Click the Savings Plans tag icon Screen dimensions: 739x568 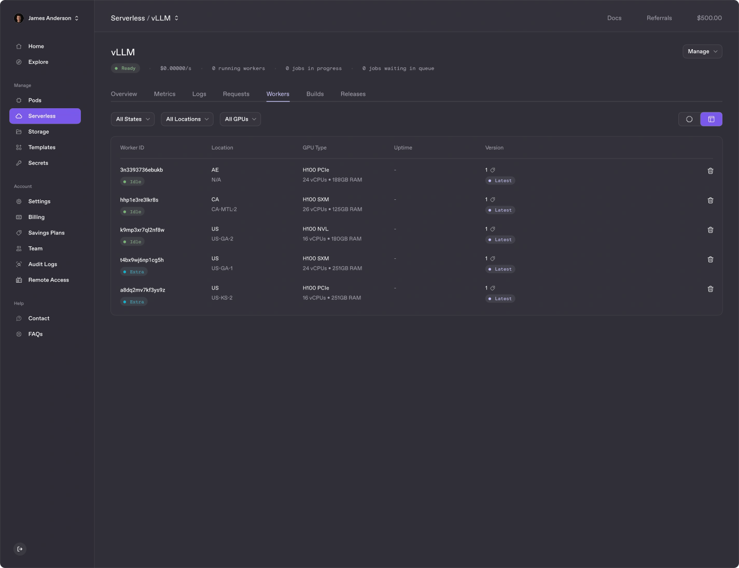(19, 233)
